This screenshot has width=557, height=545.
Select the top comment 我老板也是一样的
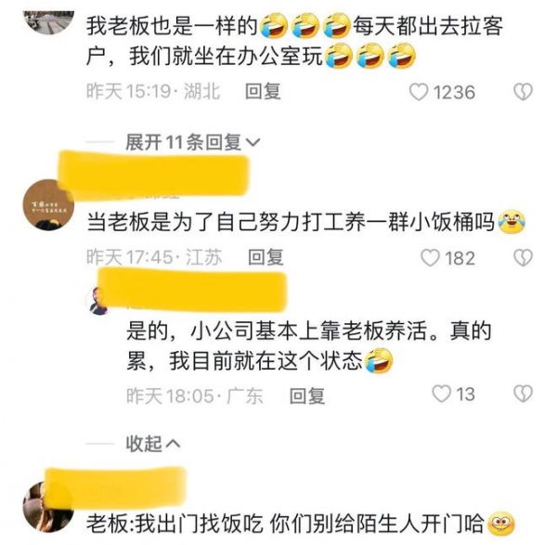(172, 27)
